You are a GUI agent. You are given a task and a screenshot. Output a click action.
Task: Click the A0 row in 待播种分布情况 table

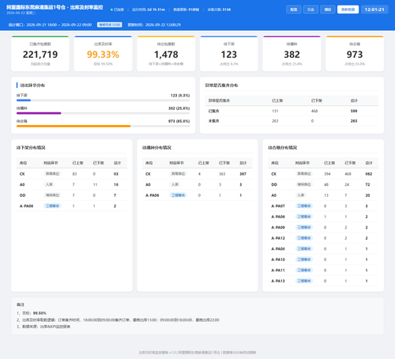197,185
